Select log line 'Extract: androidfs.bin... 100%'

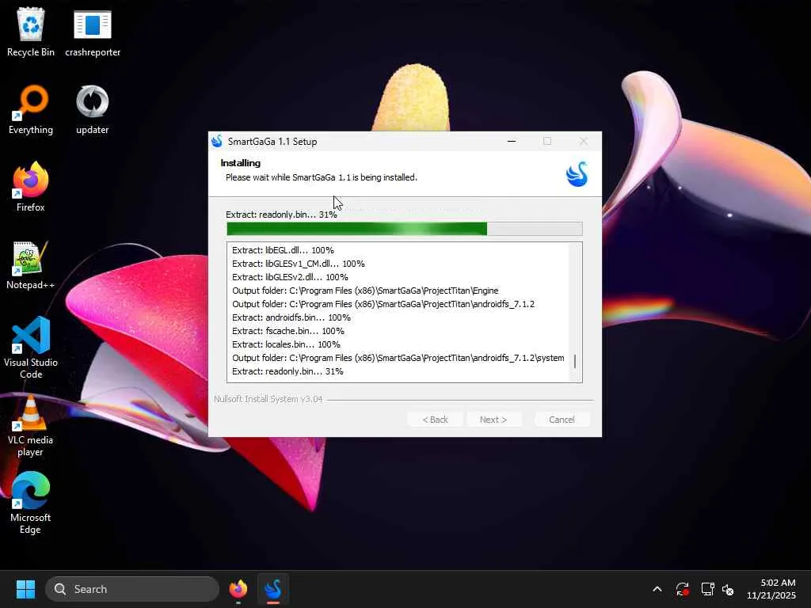click(291, 317)
